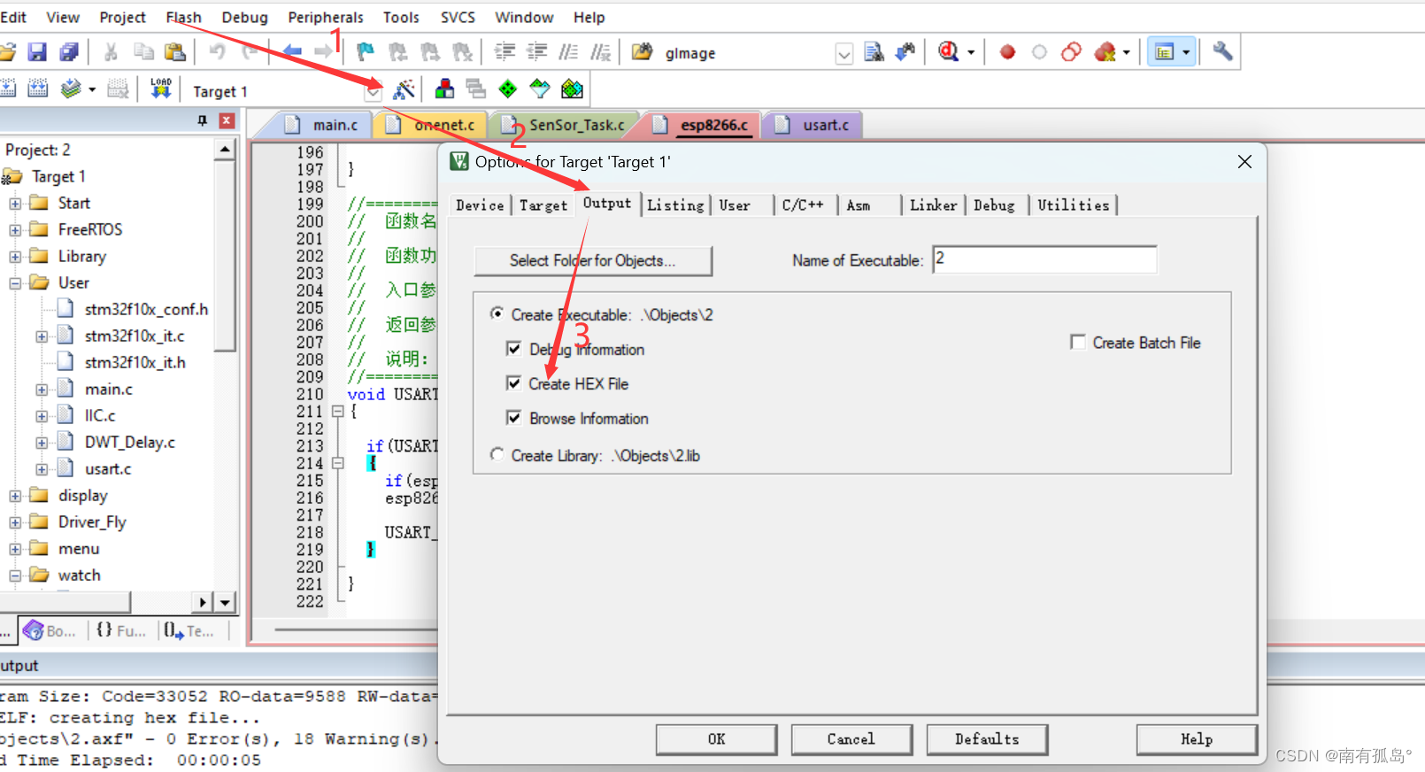Click Select Folder for Objects button
1425x772 pixels.
[x=593, y=260]
